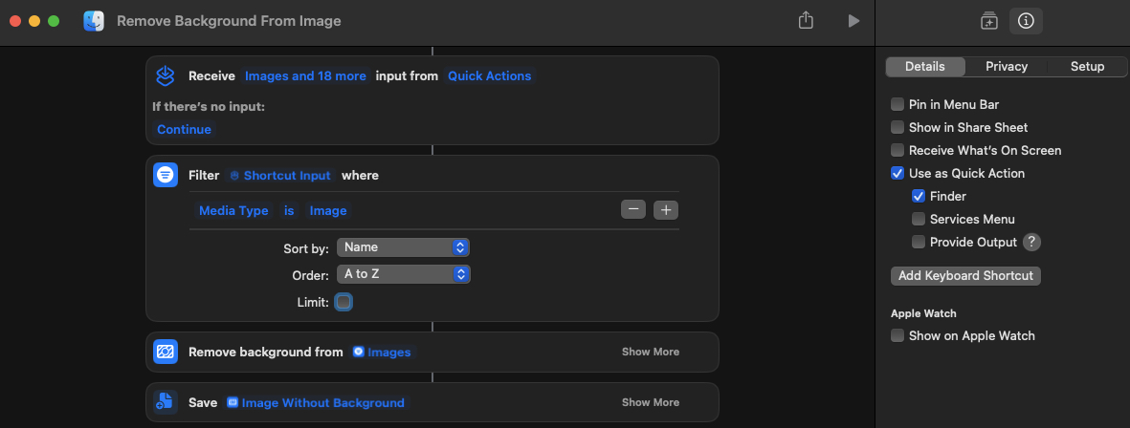This screenshot has width=1130, height=428.
Task: Switch to the Setup tab
Action: click(x=1087, y=67)
